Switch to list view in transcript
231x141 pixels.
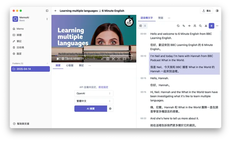pos(145,26)
